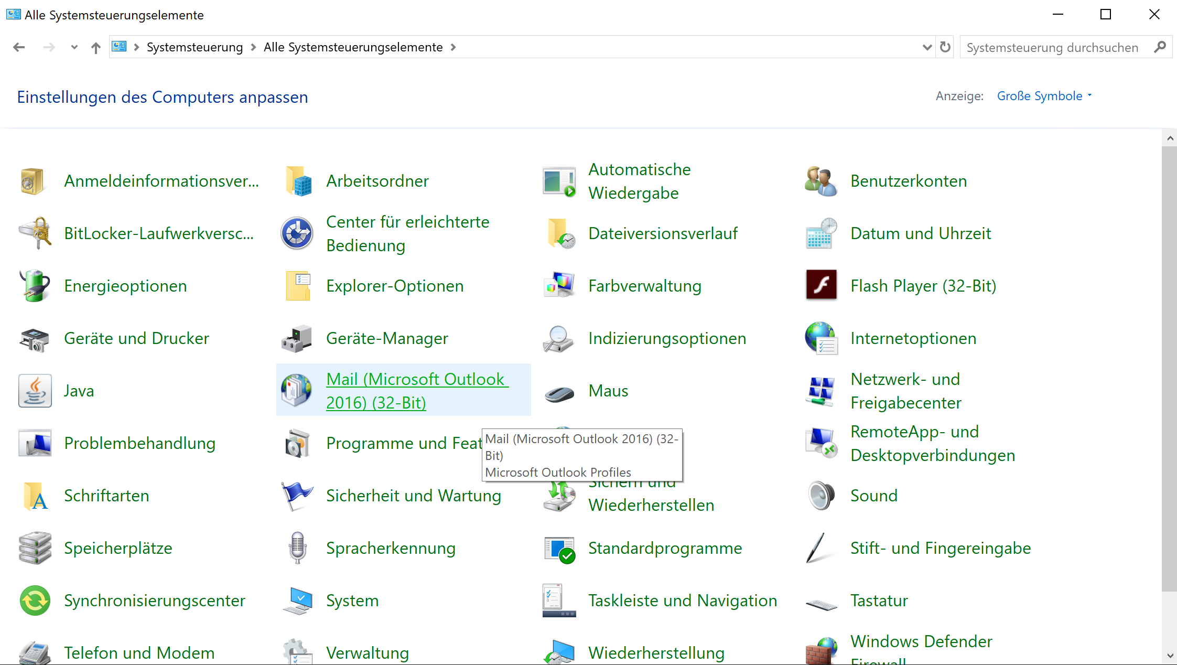
Task: Click the refresh button beside address bar
Action: pyautogui.click(x=945, y=47)
